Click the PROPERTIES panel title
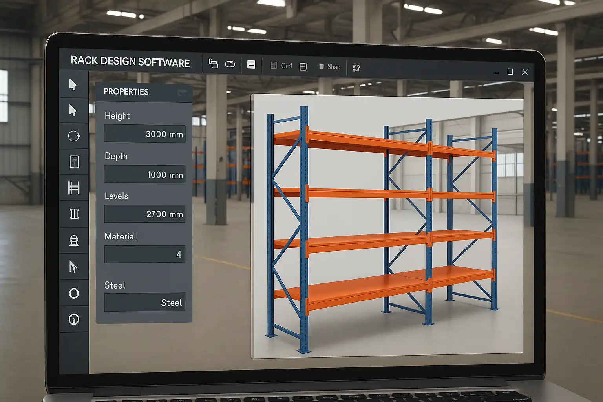 tap(126, 92)
